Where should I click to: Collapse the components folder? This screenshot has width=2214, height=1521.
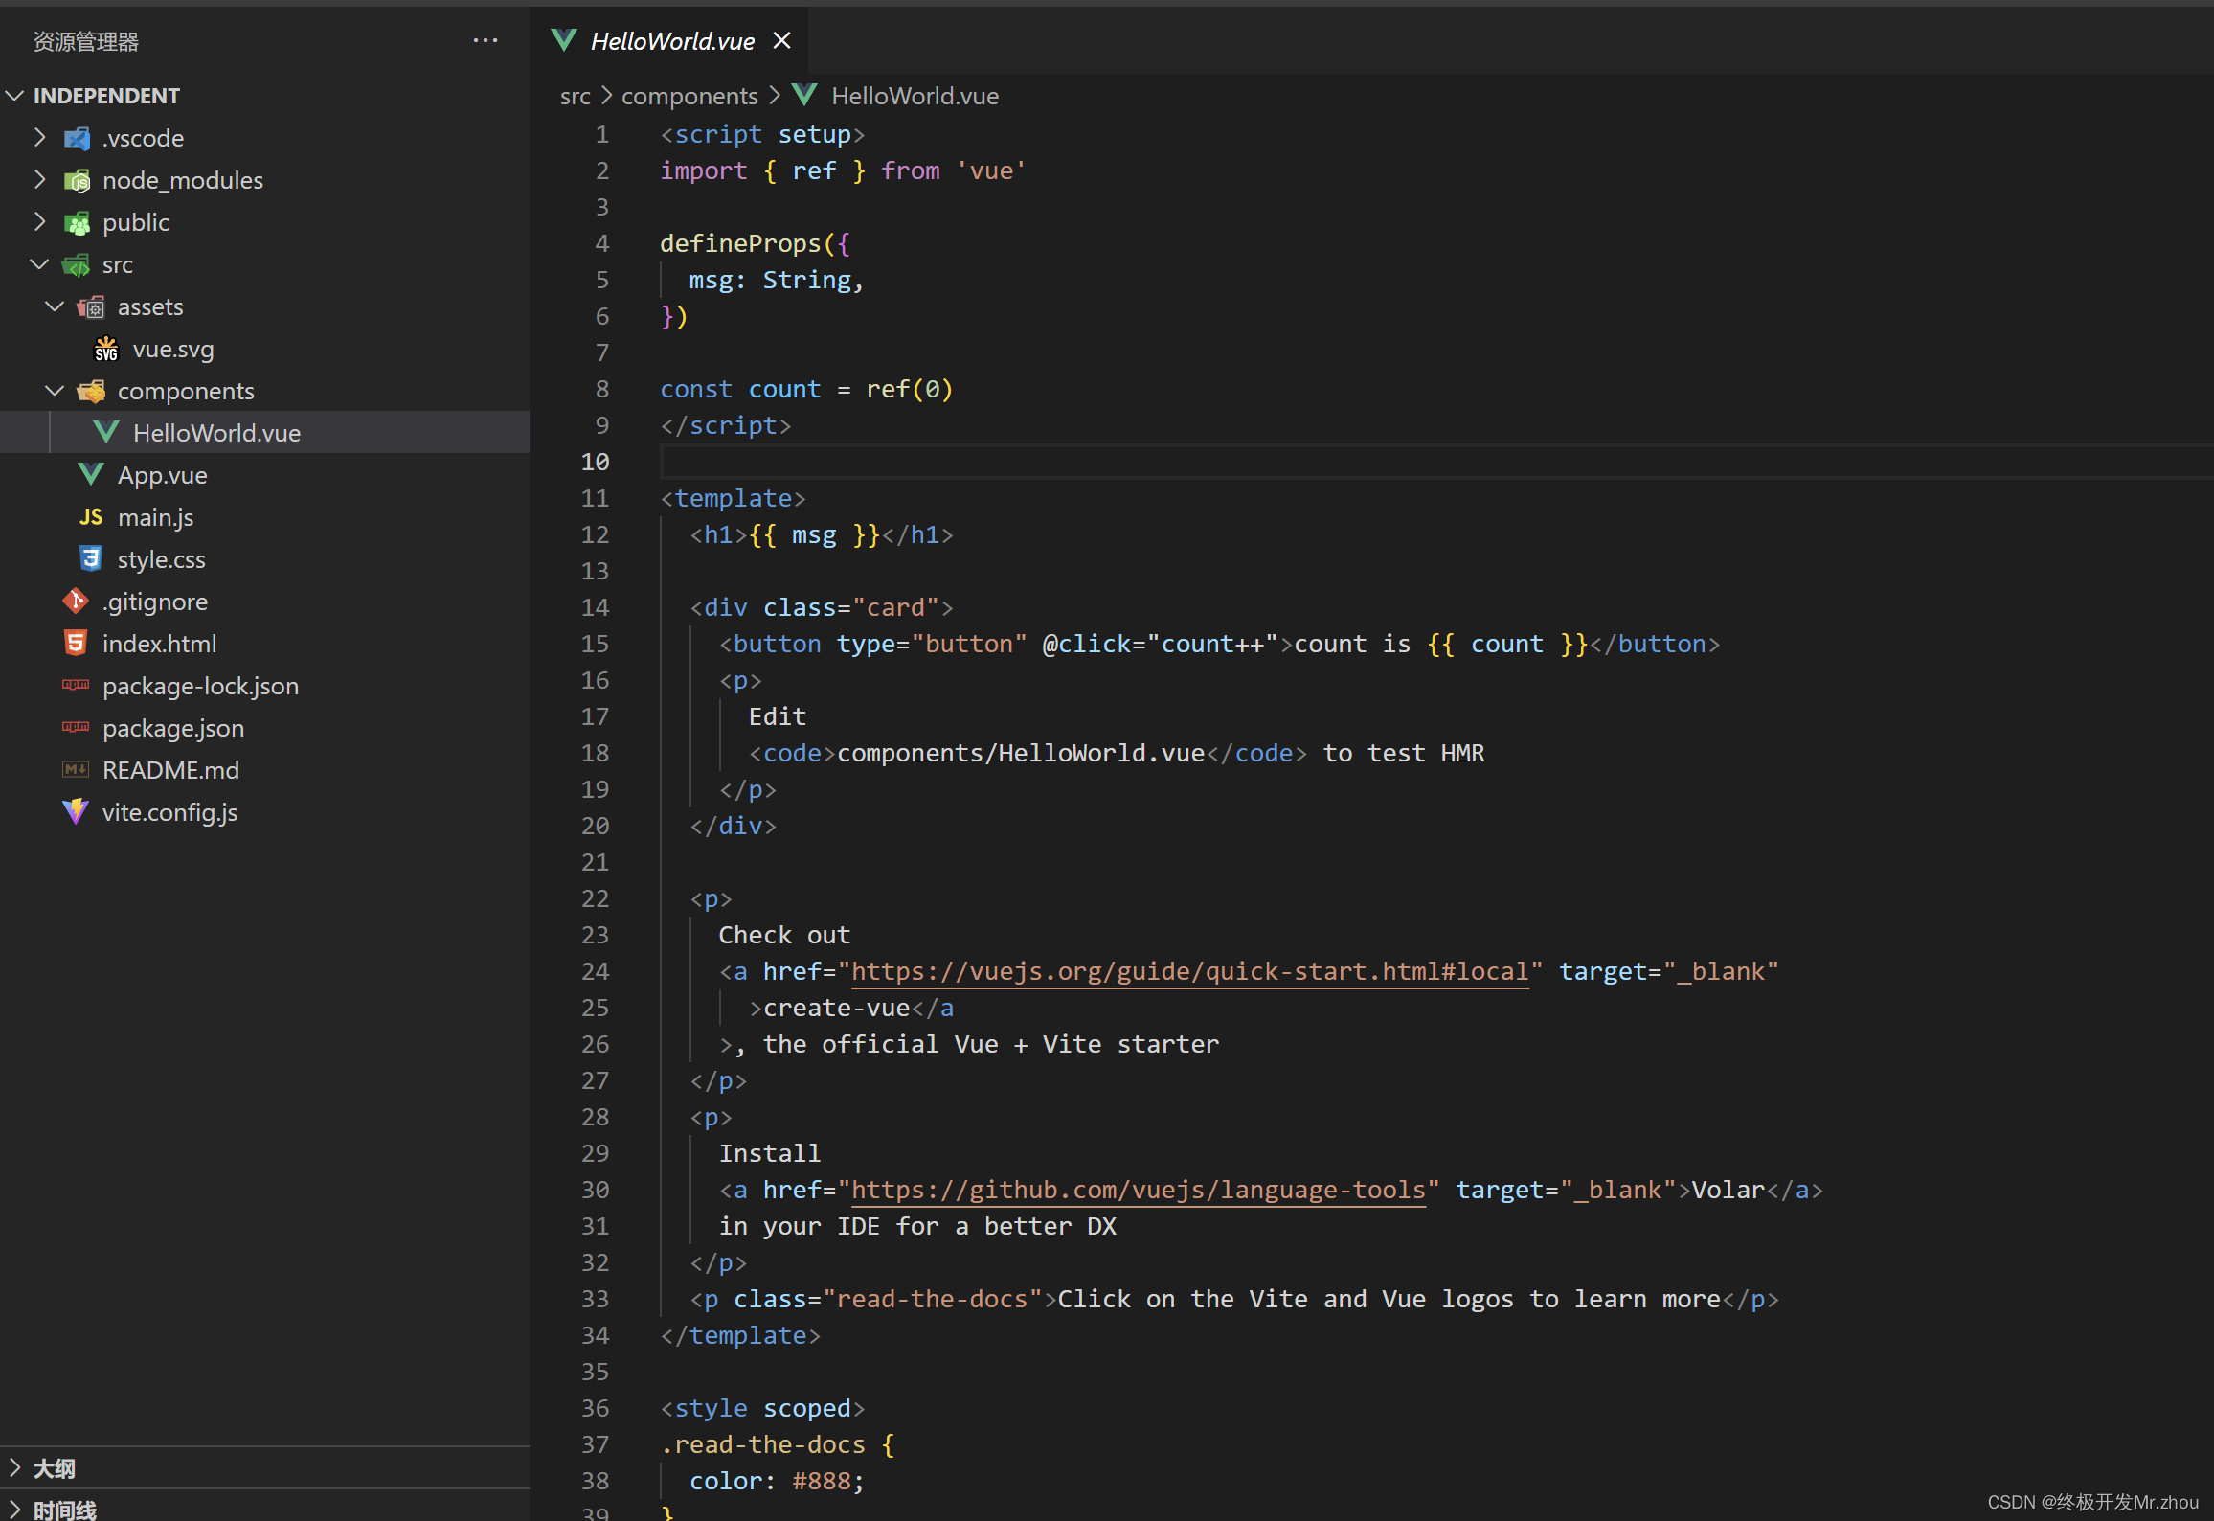(55, 391)
